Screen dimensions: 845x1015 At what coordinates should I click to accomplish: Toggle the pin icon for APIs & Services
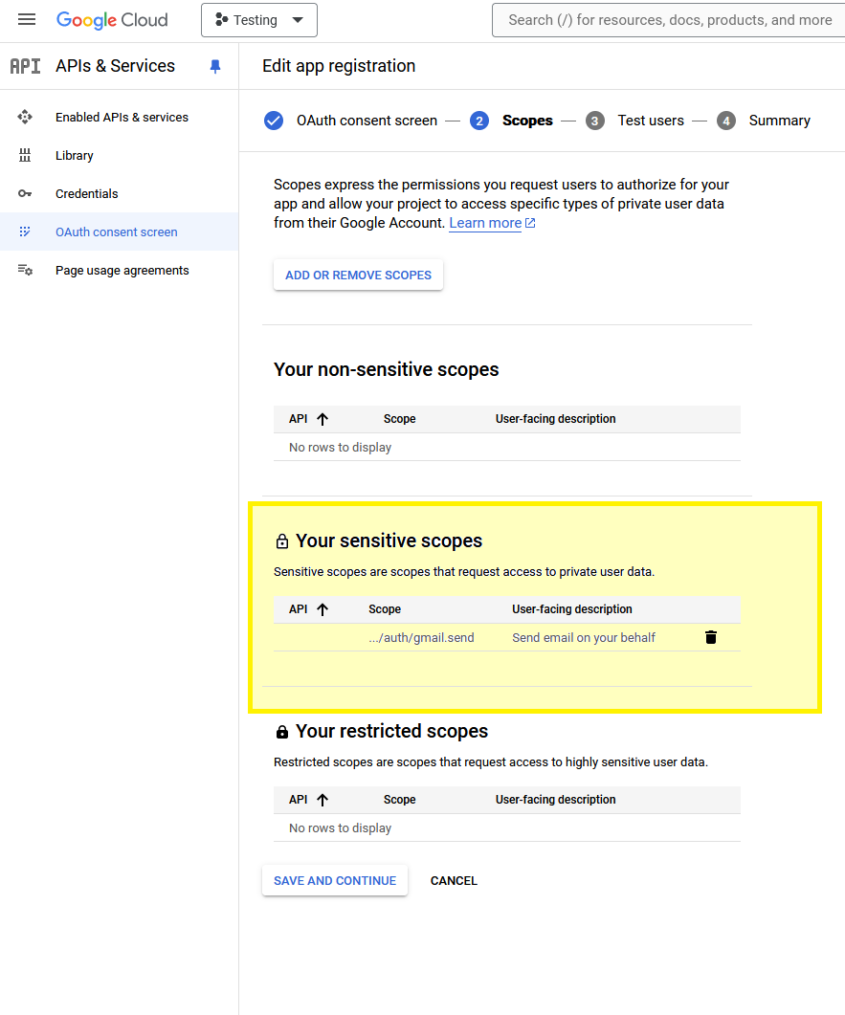pyautogui.click(x=215, y=66)
